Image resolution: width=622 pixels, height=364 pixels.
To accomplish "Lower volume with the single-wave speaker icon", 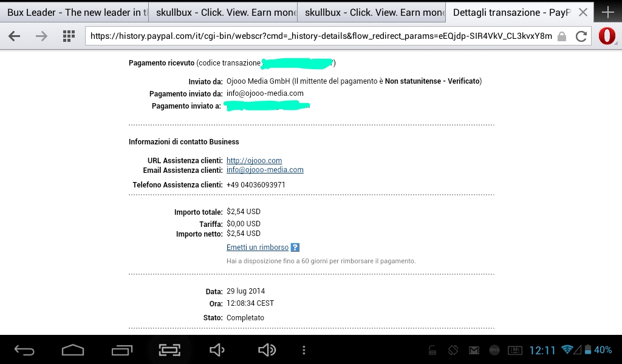I will [217, 350].
